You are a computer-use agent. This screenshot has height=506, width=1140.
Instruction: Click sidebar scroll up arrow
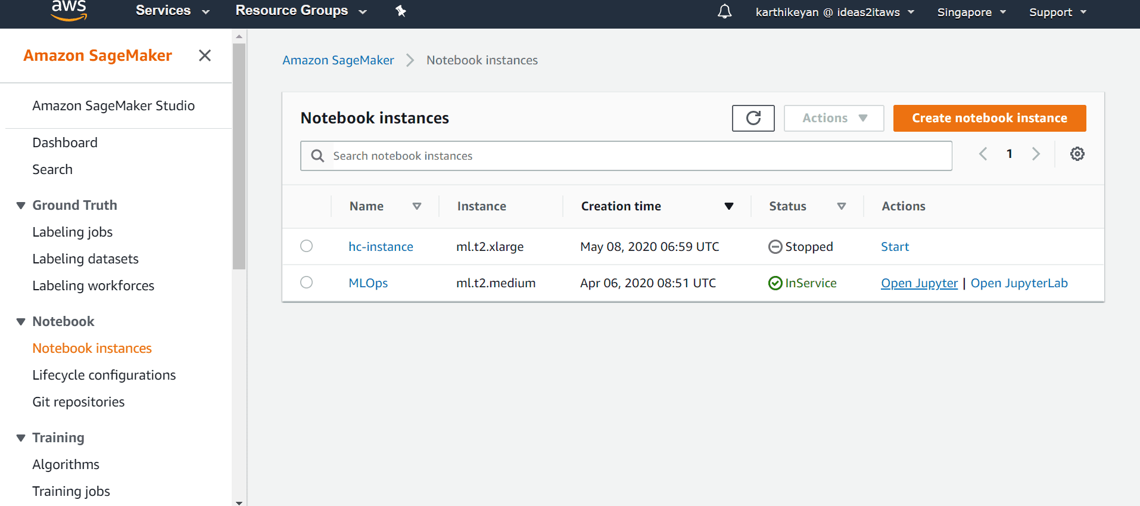239,37
